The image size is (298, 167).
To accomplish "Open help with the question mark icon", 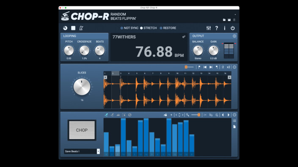I will coord(216,28).
